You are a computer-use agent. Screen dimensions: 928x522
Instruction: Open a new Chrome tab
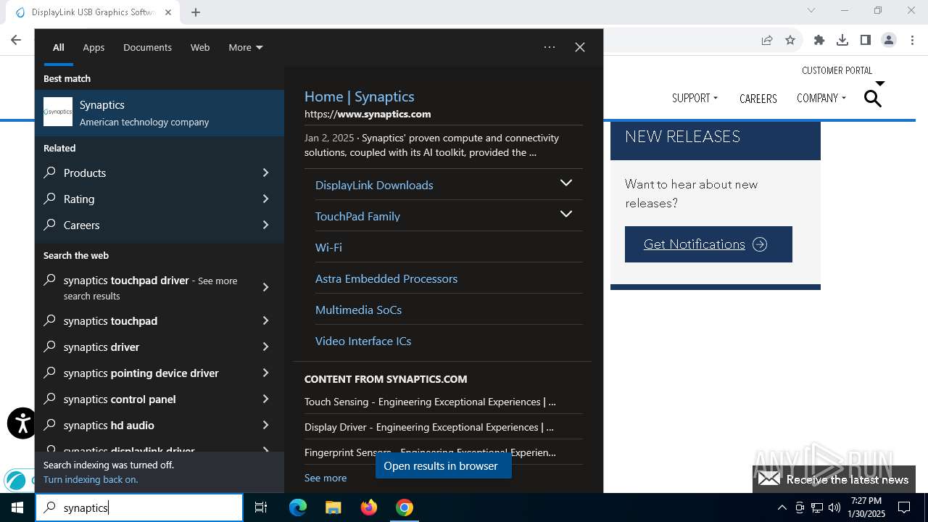(x=196, y=12)
